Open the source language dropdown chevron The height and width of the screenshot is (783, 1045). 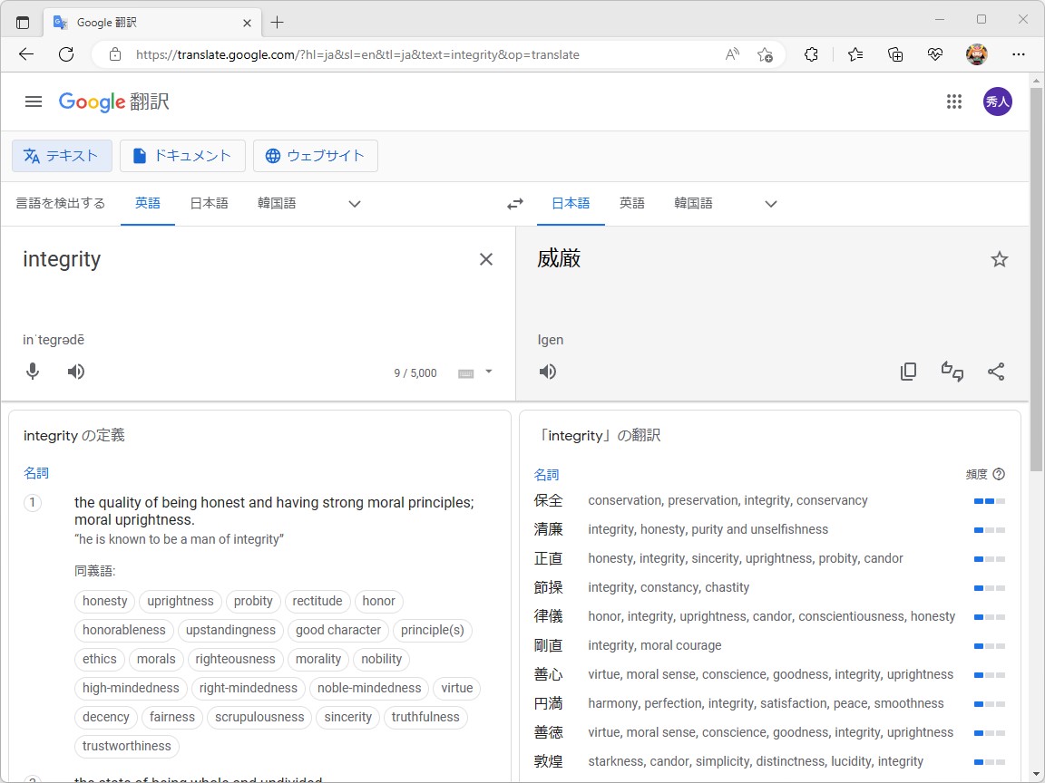point(354,203)
